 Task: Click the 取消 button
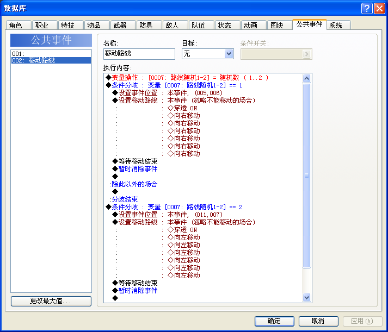click(x=318, y=321)
